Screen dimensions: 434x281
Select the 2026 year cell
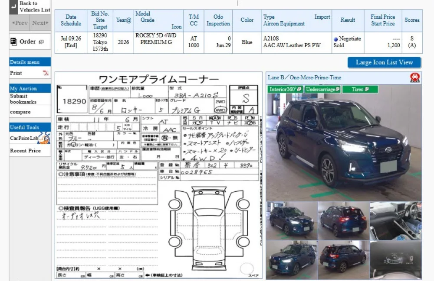click(x=123, y=42)
